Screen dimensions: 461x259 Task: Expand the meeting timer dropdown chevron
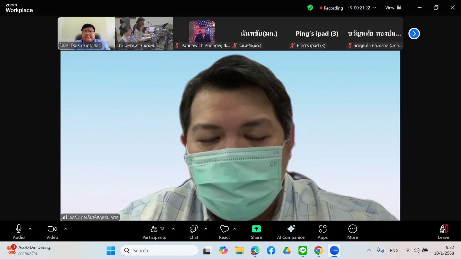(x=375, y=8)
